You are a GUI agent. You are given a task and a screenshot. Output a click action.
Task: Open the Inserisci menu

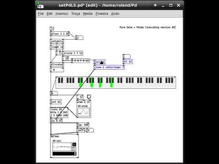[62, 14]
